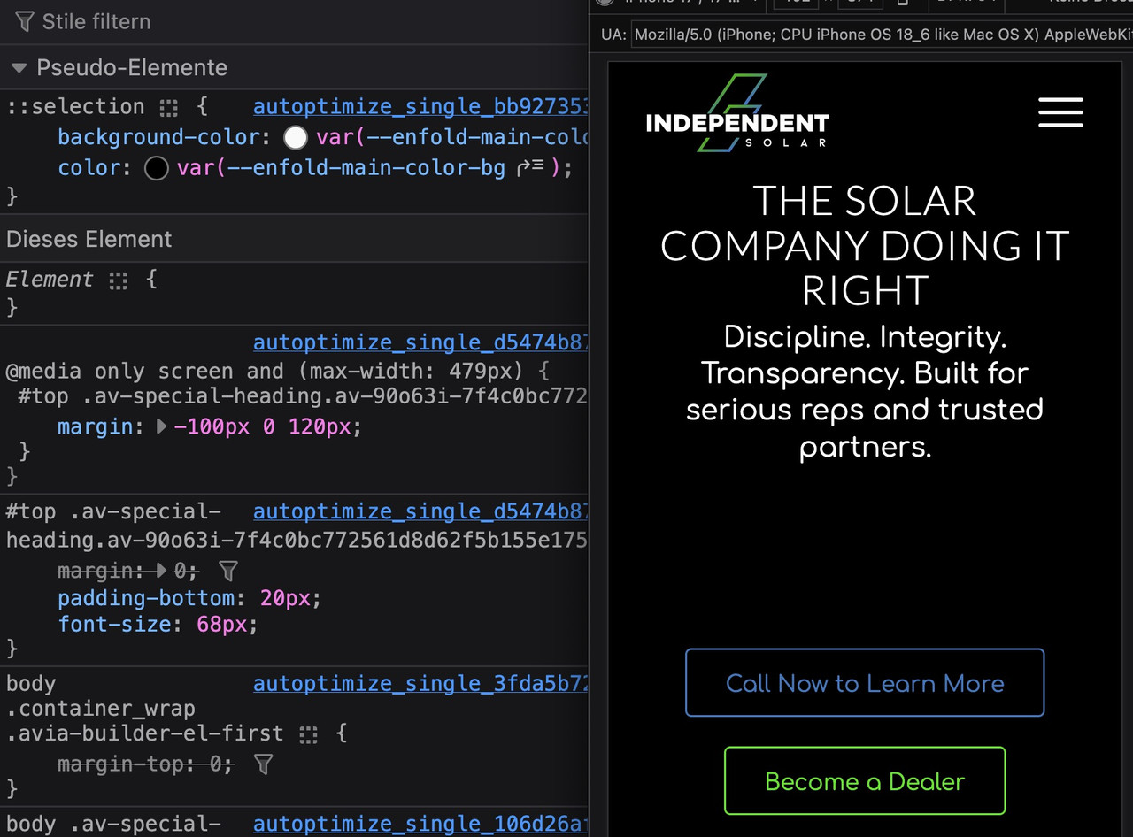The image size is (1133, 837).
Task: Open black color swatch picker
Action: (x=157, y=168)
